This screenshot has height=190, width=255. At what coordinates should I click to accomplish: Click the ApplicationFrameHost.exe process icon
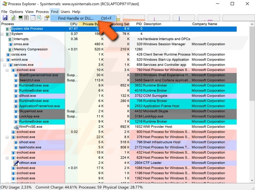[16, 106]
